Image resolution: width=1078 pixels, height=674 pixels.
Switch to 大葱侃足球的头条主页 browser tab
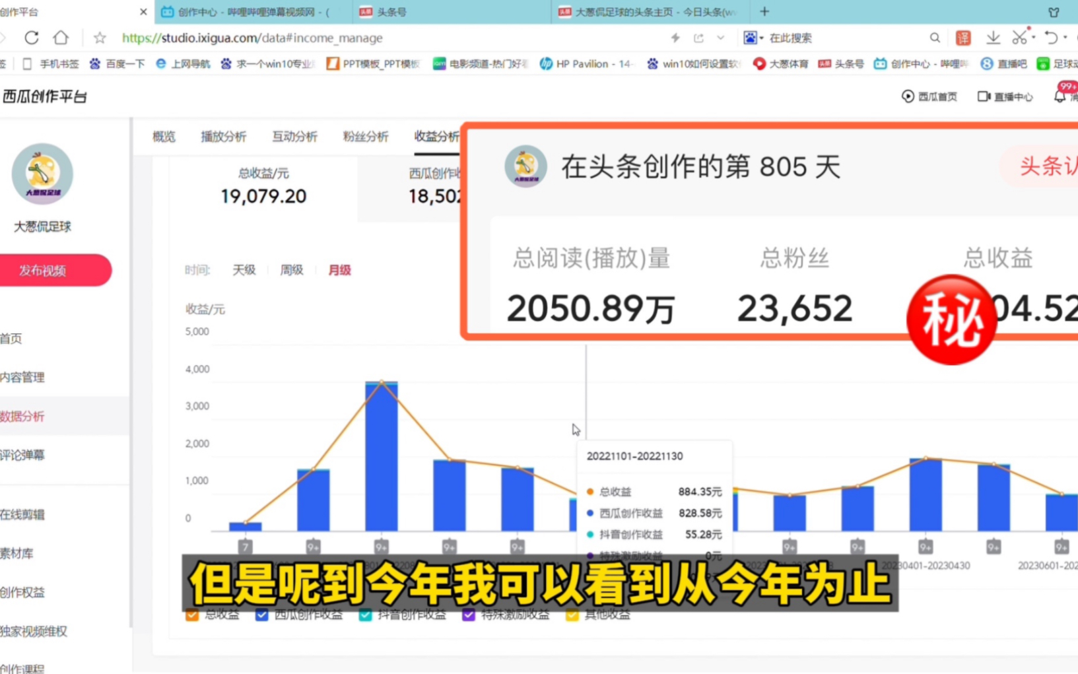[650, 12]
